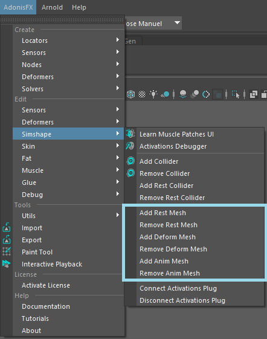
Task: Expand the Nodes submenu
Action: [x=68, y=65]
